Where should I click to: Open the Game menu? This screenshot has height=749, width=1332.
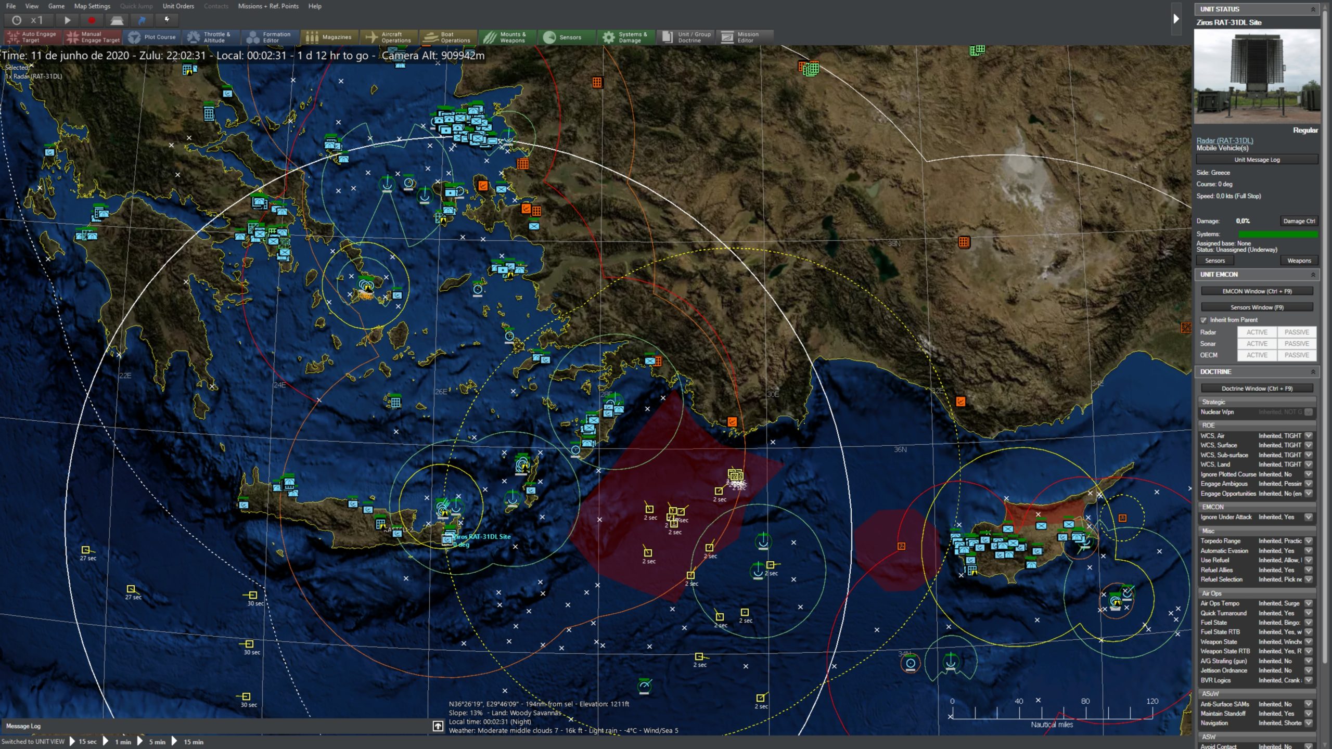pyautogui.click(x=56, y=6)
